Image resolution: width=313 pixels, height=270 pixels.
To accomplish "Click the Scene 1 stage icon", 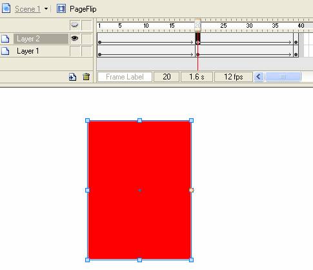I will tap(6, 8).
